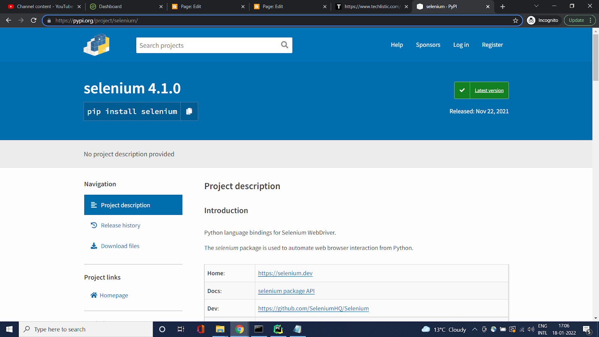
Task: Open the Homepage project link
Action: 109,295
